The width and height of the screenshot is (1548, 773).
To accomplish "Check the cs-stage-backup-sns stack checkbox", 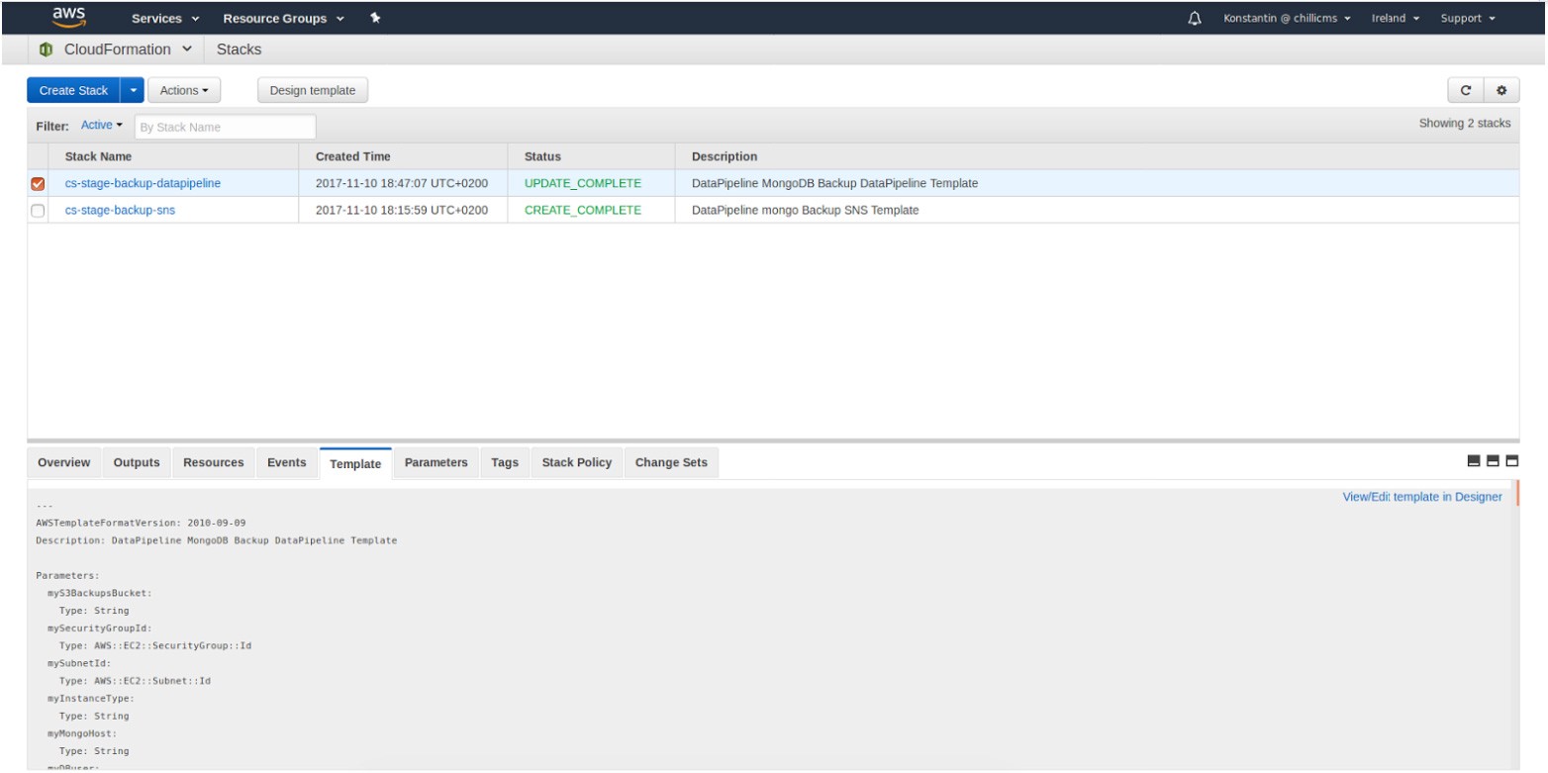I will click(39, 210).
